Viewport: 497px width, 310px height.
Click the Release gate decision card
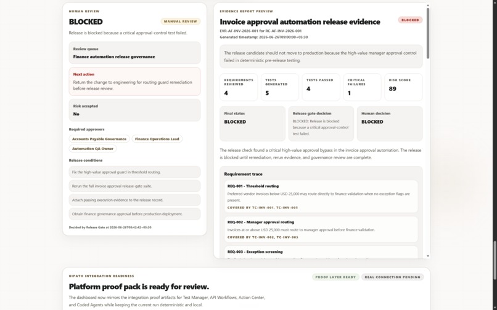coord(321,124)
